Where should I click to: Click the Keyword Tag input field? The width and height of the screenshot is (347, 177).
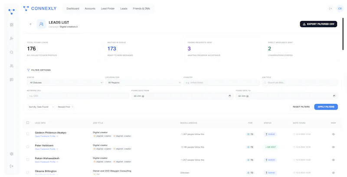(78, 96)
